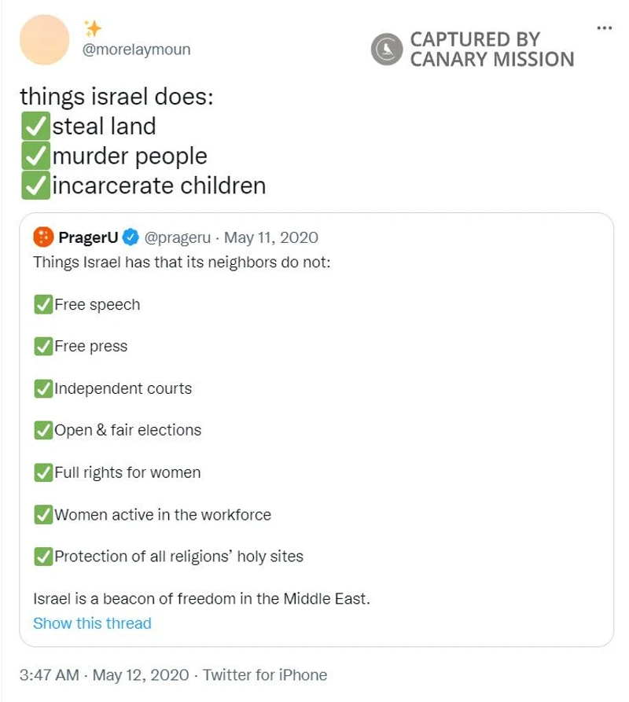This screenshot has height=702, width=629.
Task: Click the Canary Mission bird logo
Action: coord(387,49)
